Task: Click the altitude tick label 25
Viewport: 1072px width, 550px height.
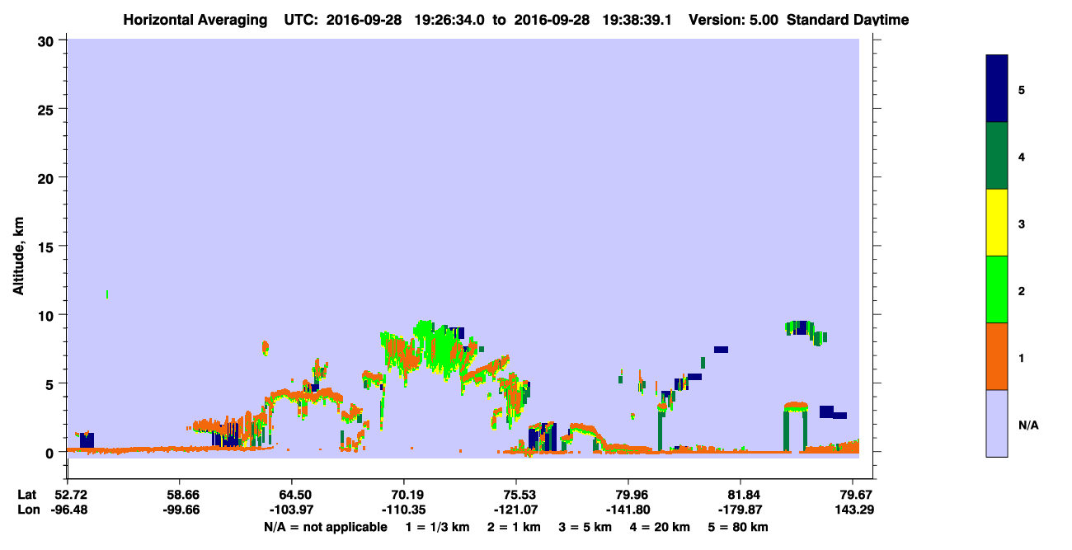Action: [46, 109]
